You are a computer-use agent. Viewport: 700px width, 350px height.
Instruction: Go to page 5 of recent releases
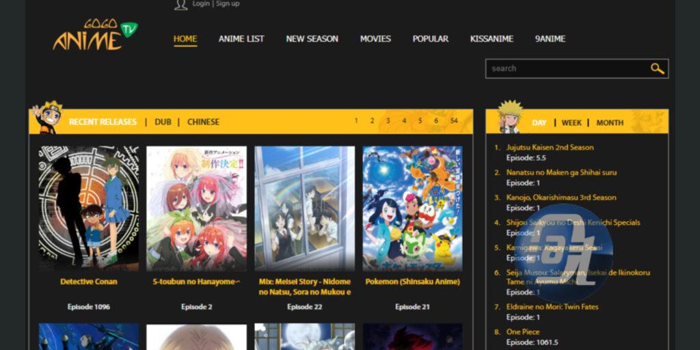[420, 120]
